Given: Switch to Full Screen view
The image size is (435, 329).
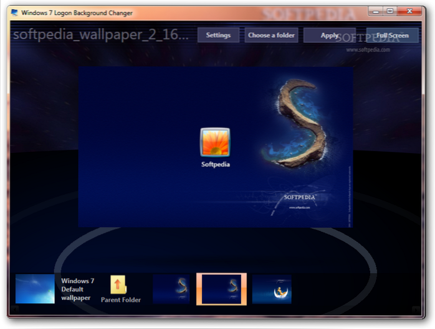Looking at the screenshot, I should 392,35.
